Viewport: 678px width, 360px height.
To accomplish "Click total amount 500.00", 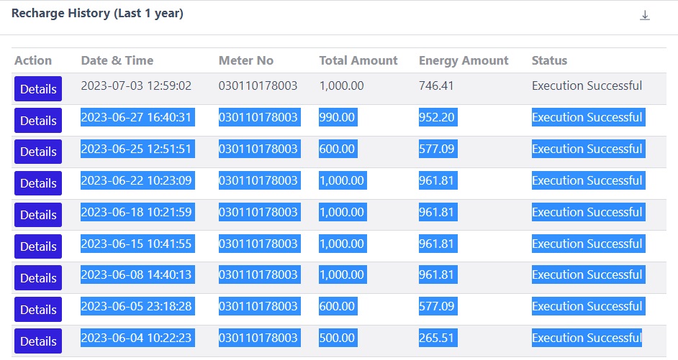I will 338,338.
